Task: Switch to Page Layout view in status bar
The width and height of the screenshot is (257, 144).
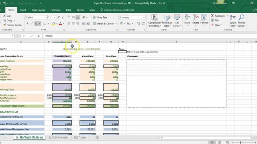Action: pos(220,142)
